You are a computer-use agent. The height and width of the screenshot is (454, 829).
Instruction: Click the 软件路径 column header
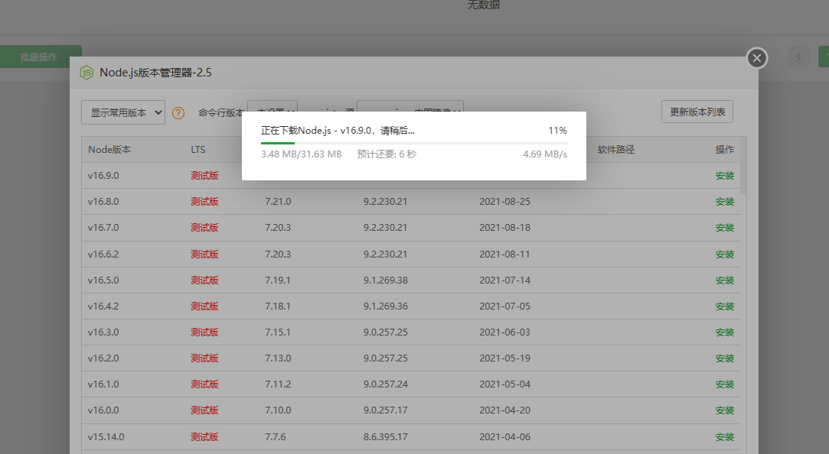click(x=616, y=149)
